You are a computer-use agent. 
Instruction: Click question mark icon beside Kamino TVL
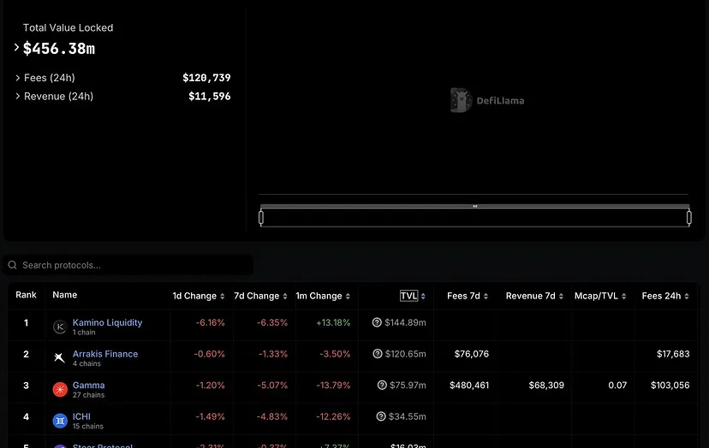(377, 323)
